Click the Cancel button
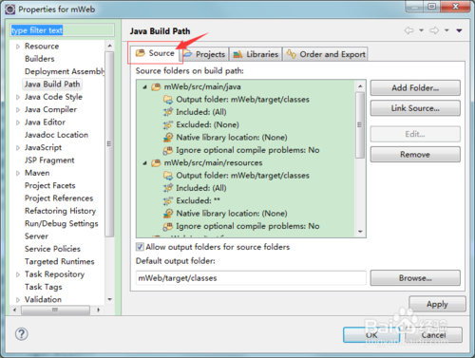 click(x=433, y=334)
